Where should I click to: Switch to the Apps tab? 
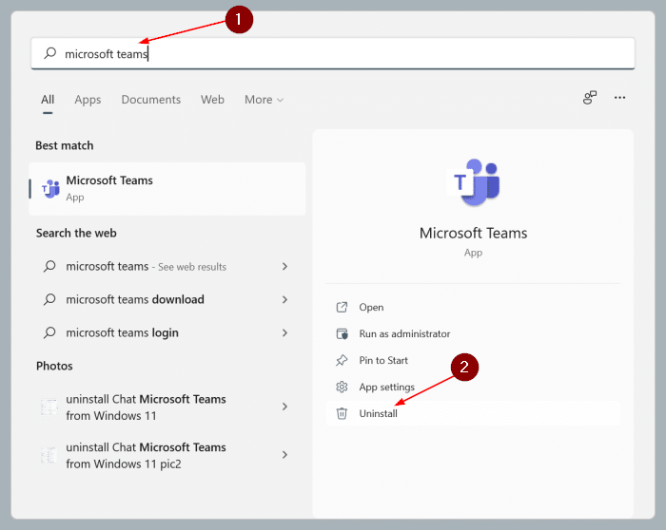pyautogui.click(x=88, y=100)
